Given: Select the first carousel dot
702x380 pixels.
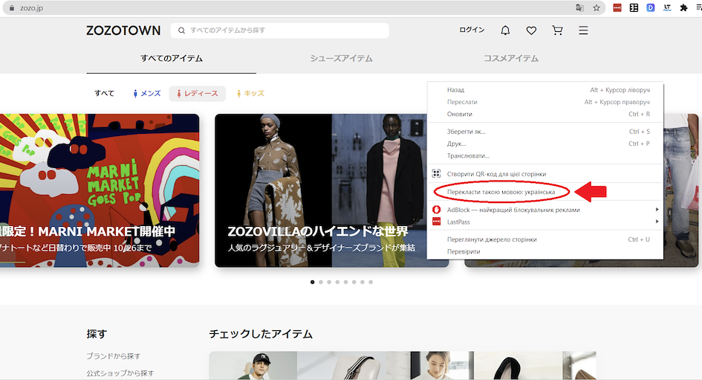Looking at the screenshot, I should (x=313, y=282).
